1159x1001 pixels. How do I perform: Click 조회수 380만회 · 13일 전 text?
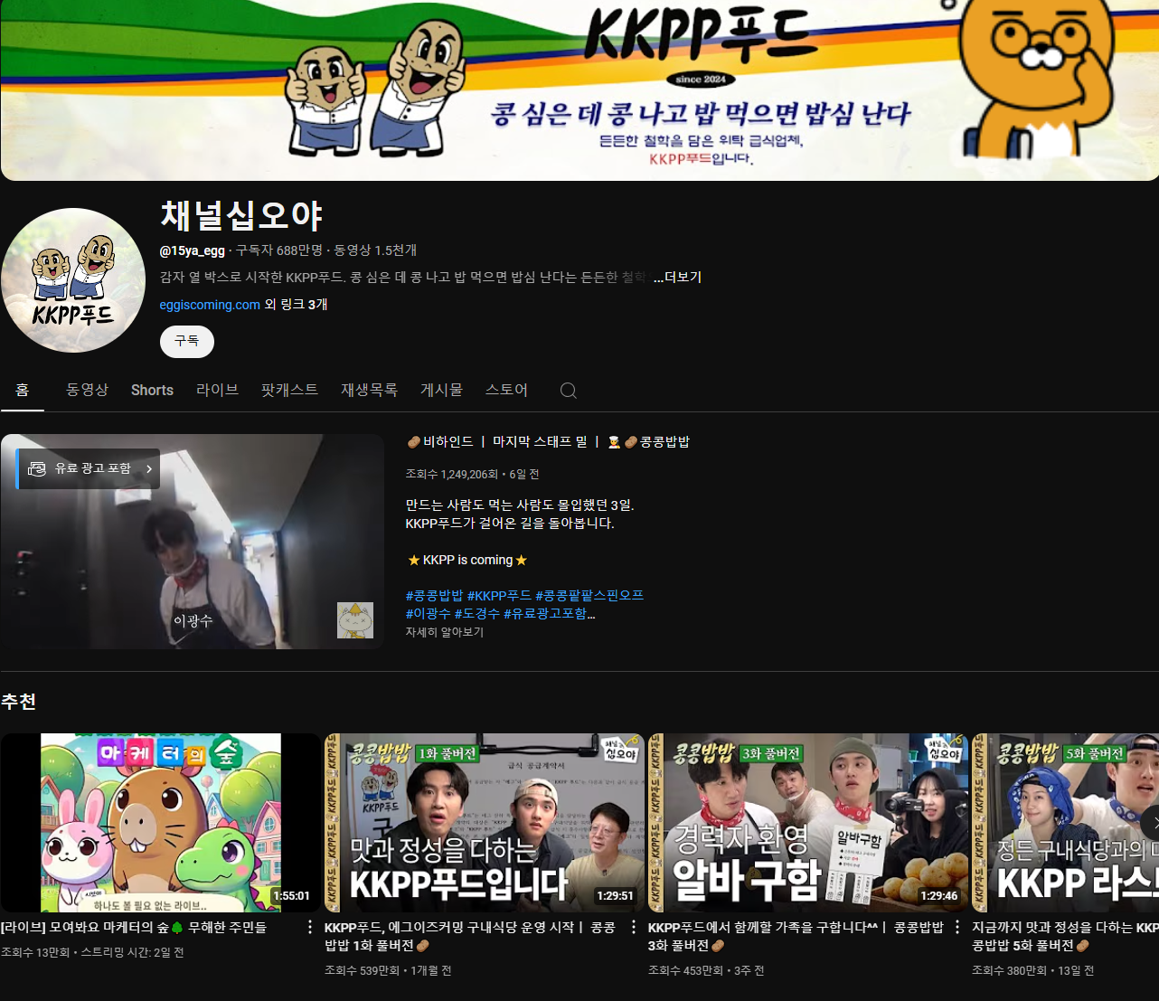[x=1032, y=970]
